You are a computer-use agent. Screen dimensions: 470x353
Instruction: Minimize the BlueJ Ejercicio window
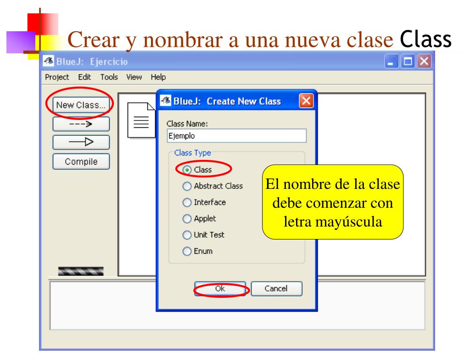[x=391, y=61]
